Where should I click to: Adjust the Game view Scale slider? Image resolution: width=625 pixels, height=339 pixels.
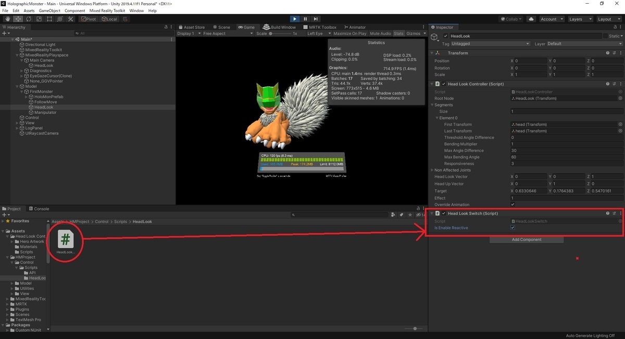click(280, 33)
